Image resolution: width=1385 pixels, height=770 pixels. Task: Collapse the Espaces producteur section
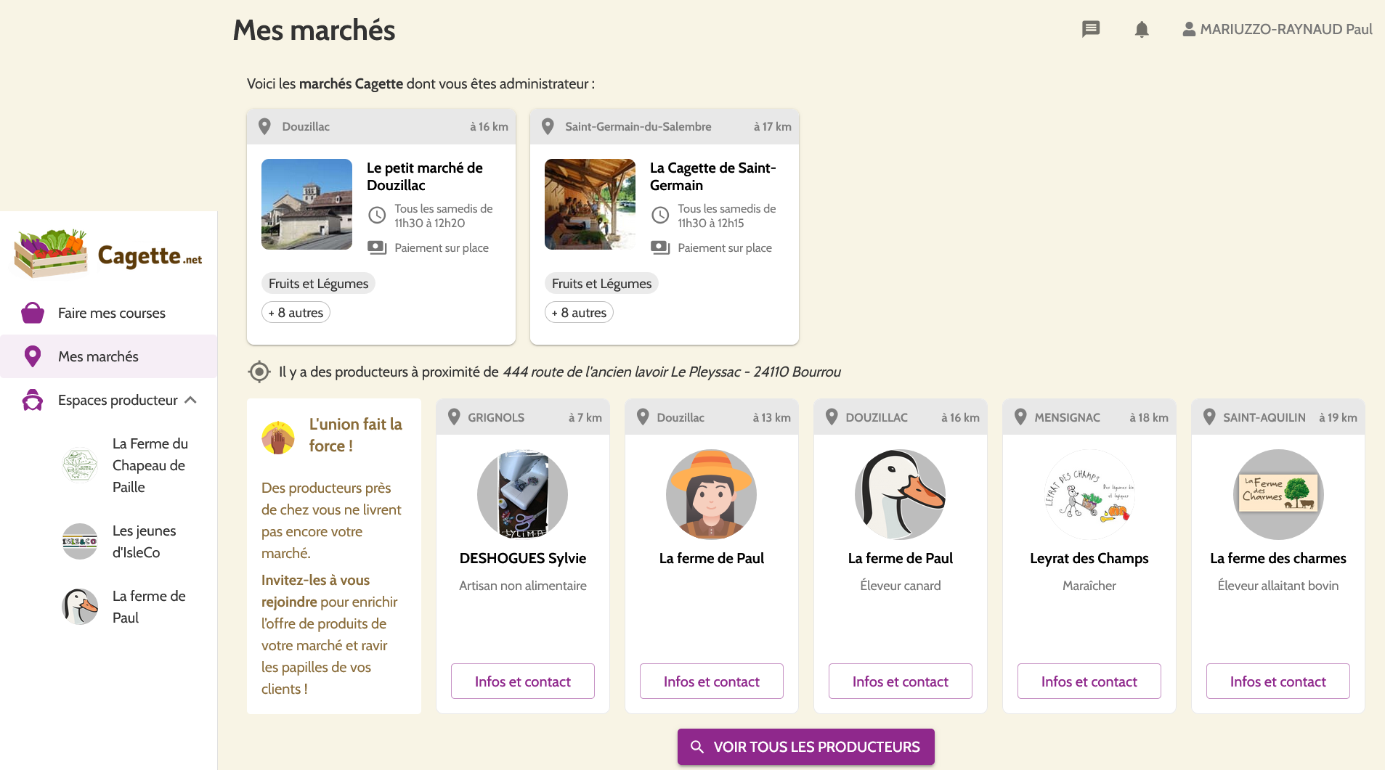pyautogui.click(x=191, y=400)
